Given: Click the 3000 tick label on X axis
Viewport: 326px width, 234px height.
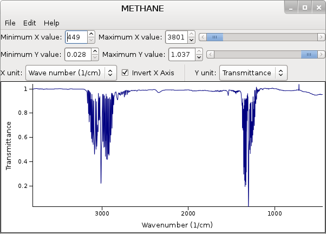Looking at the screenshot, I should click(x=102, y=213).
